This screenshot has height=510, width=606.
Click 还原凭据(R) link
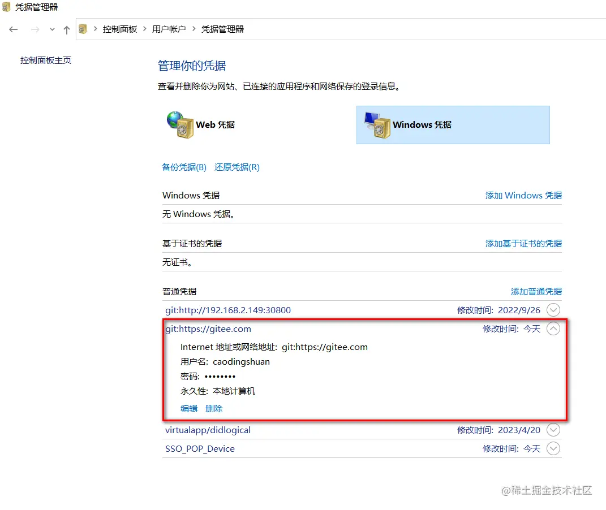tap(237, 167)
